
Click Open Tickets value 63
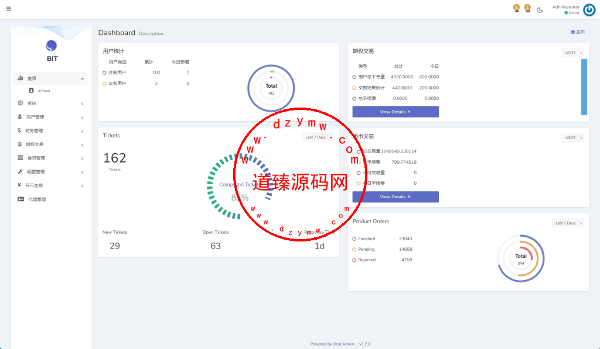pyautogui.click(x=216, y=246)
